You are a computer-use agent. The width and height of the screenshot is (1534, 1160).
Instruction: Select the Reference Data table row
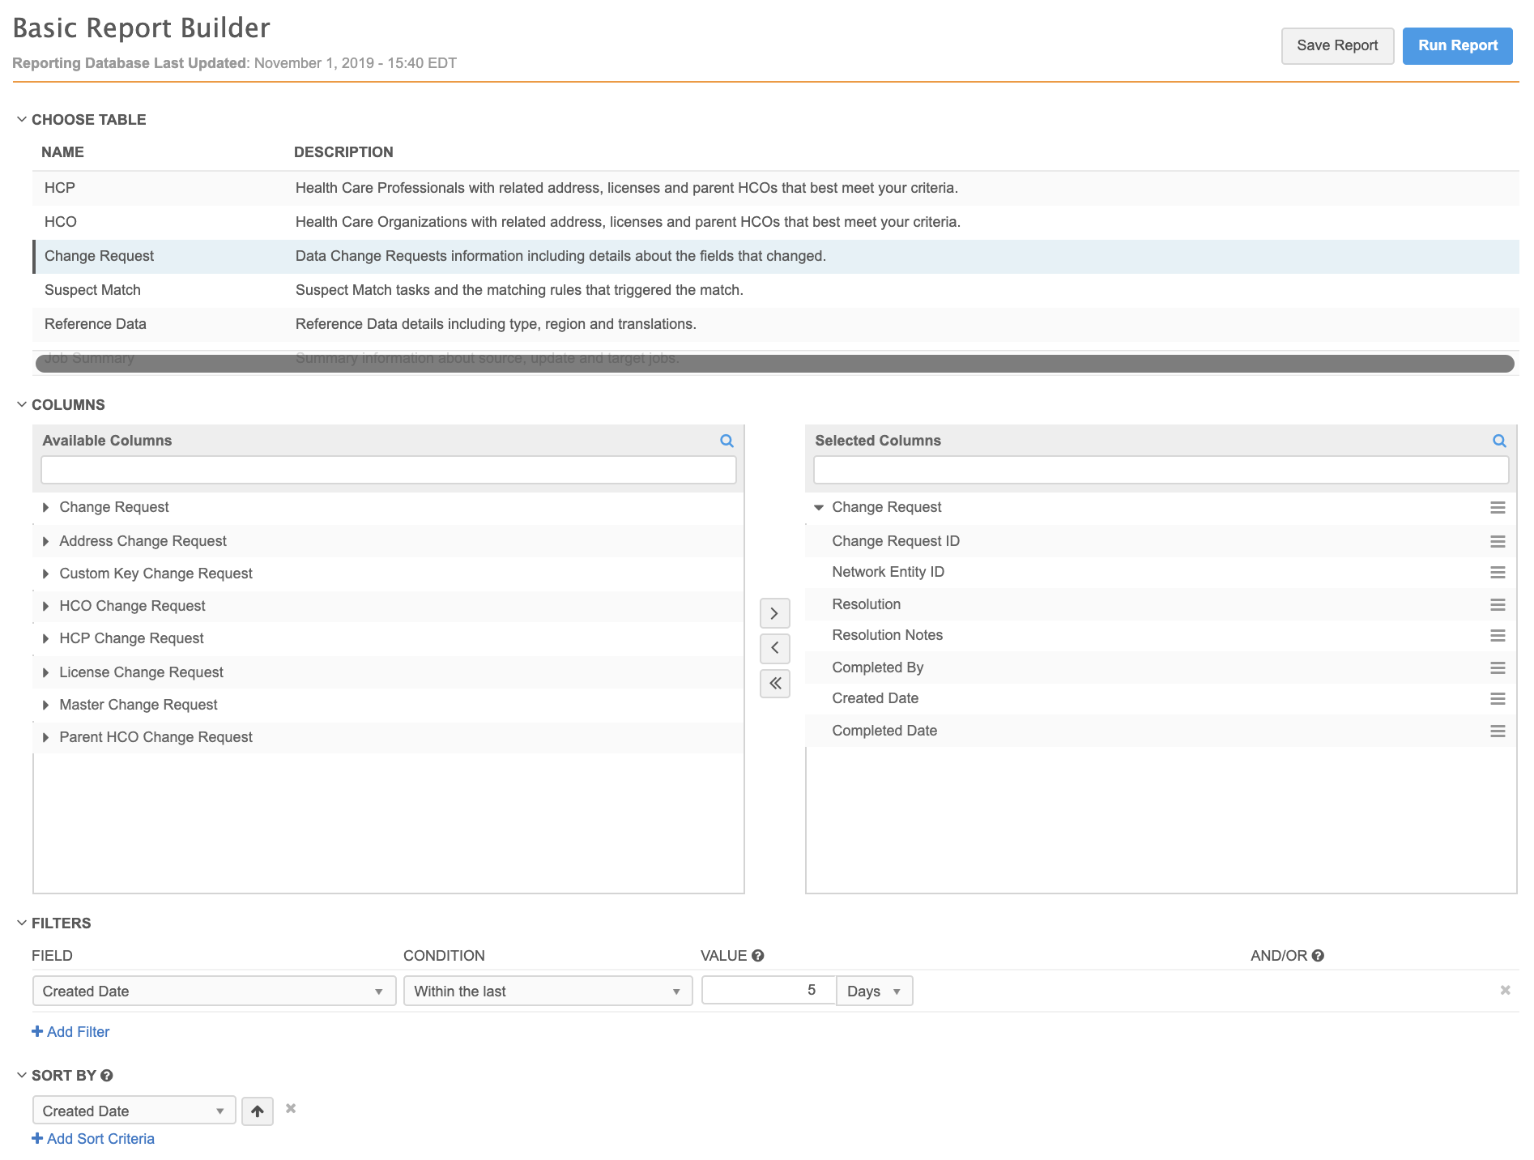click(x=95, y=324)
